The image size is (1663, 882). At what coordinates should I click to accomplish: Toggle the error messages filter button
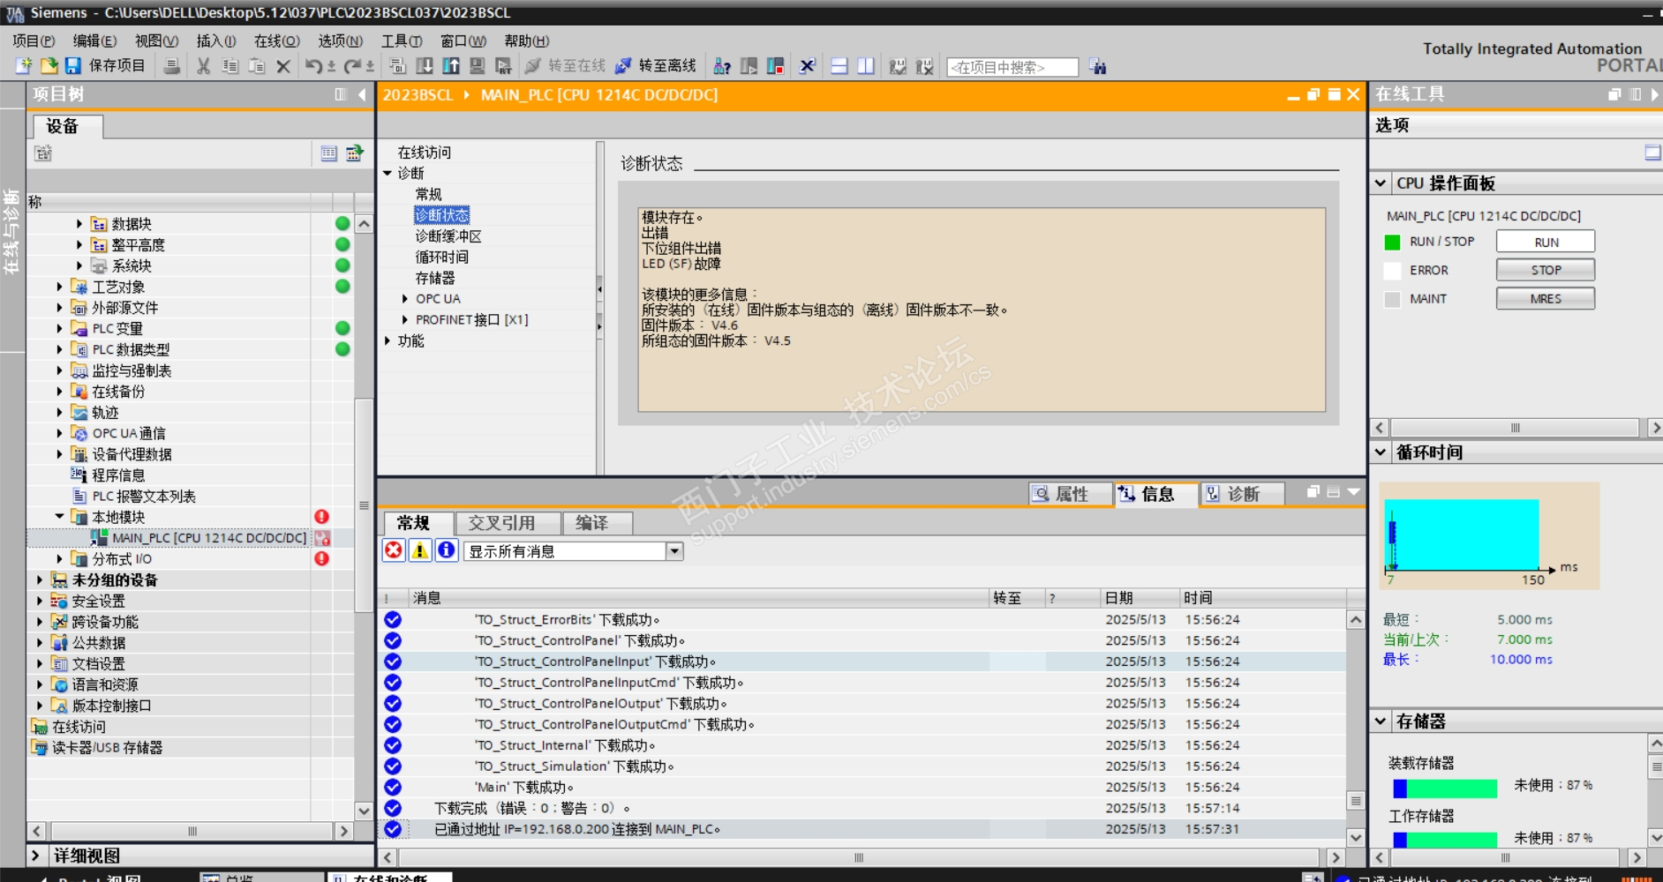[394, 550]
